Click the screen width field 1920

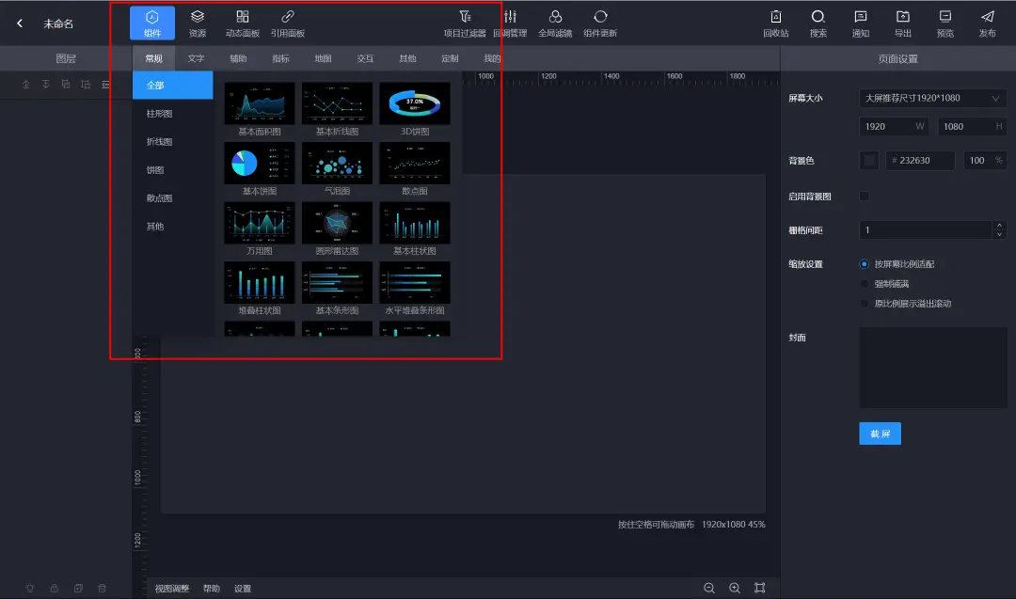[x=894, y=126]
